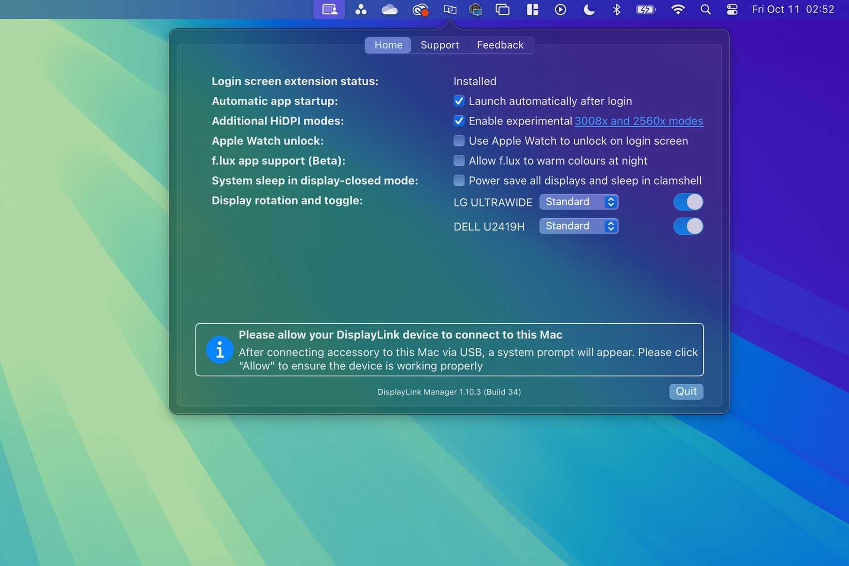
Task: Uncheck Launch automatically after login
Action: (459, 101)
